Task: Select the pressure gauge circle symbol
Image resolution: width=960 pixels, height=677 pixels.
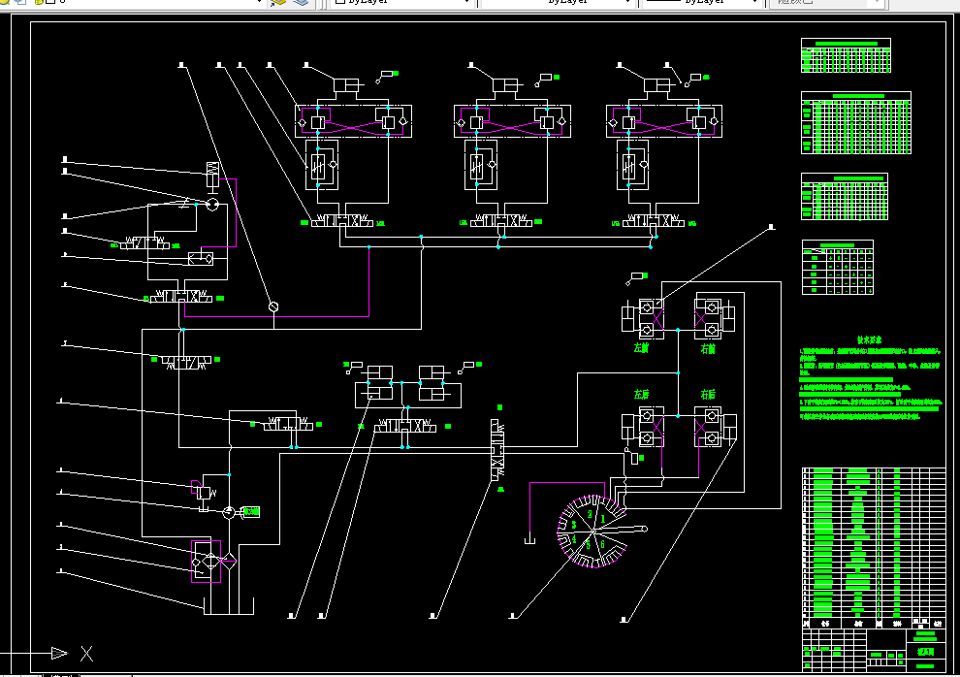Action: (x=273, y=306)
